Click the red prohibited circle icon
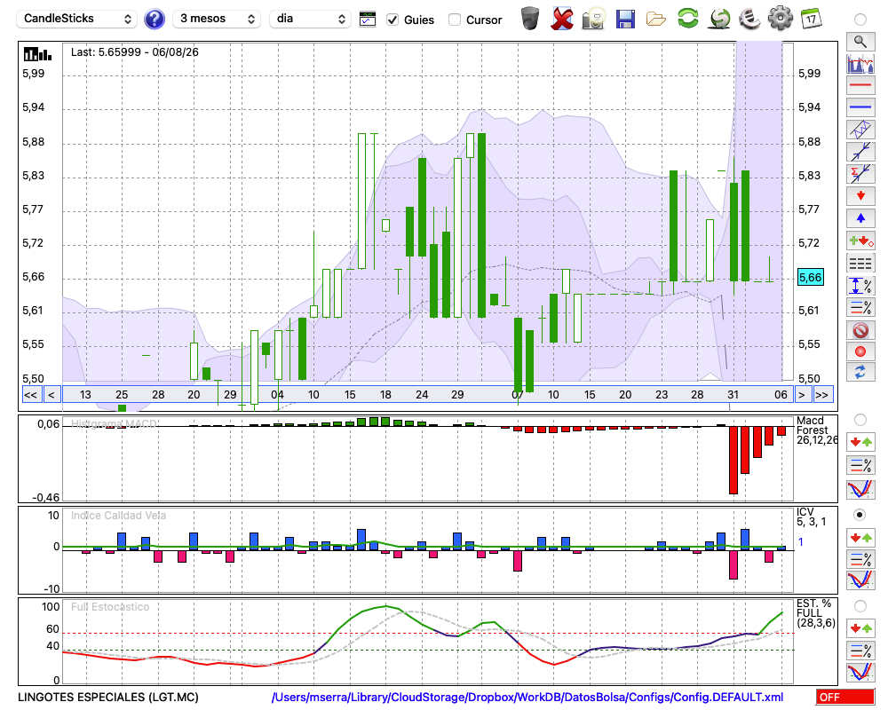The image size is (888, 710). click(860, 330)
